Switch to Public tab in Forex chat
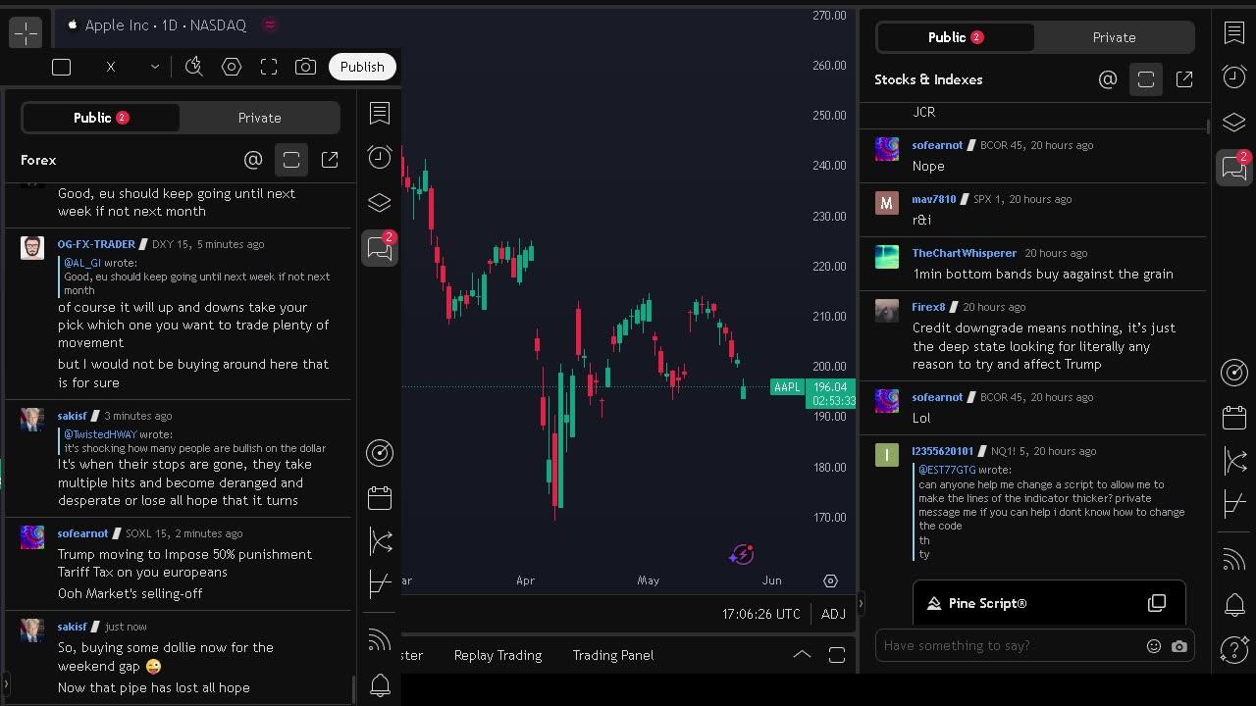Viewport: 1256px width, 706px height. 101,118
